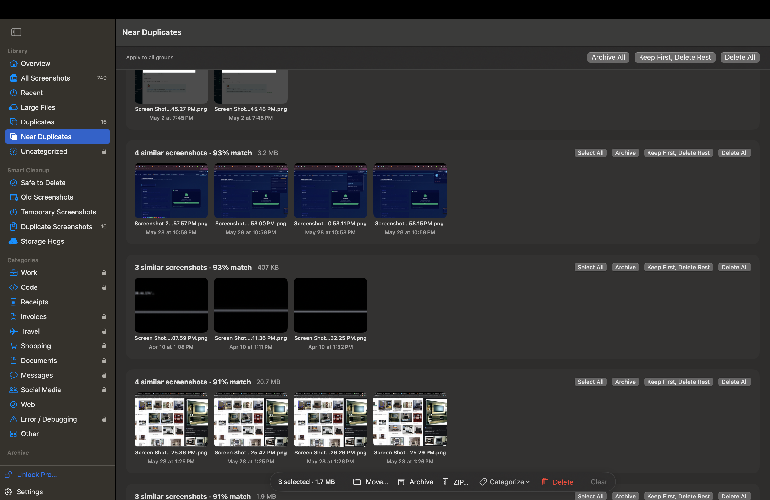Delete All in the 20.7 MB group
Viewport: 770px width, 500px height.
tap(734, 382)
